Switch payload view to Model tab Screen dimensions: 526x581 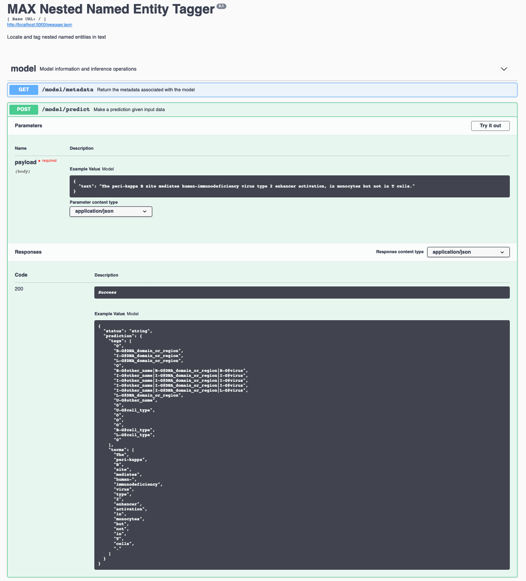108,169
